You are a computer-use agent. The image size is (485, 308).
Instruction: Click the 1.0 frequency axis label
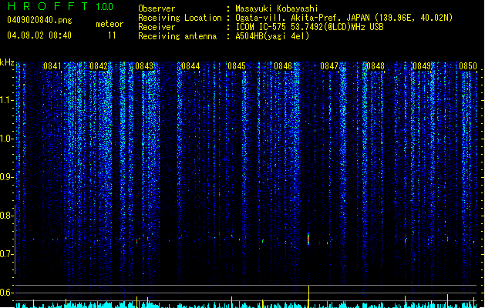point(7,139)
